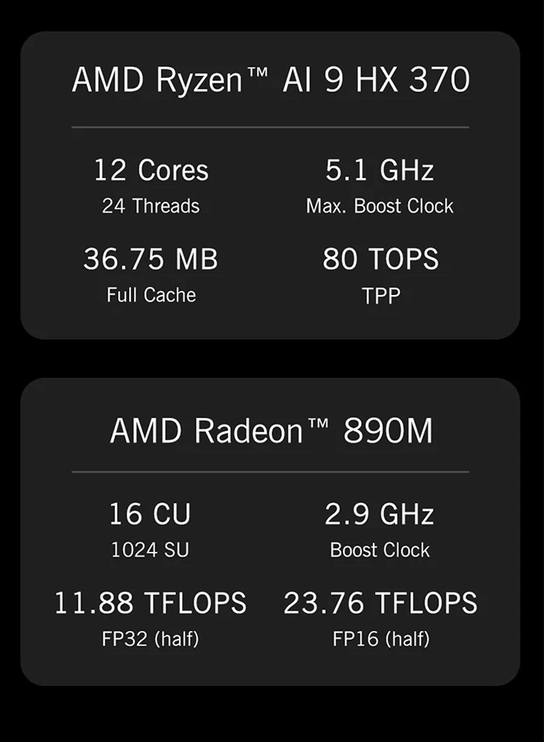The image size is (544, 742).
Task: Select the 36.75 MB value
Action: coord(151,259)
